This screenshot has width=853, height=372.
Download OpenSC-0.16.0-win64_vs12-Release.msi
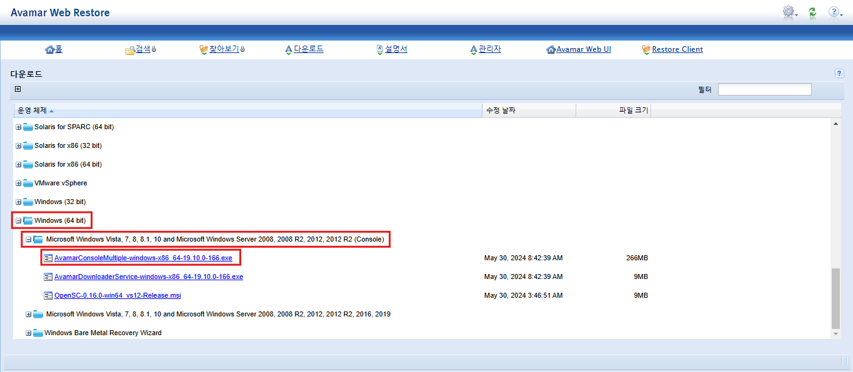[x=117, y=295]
